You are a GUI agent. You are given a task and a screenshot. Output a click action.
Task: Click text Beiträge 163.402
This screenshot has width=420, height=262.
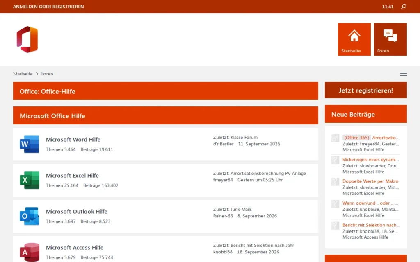tap(101, 185)
